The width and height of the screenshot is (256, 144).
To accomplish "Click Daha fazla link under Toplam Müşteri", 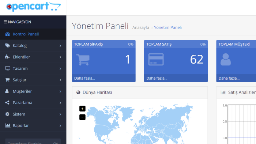I will [x=229, y=78].
